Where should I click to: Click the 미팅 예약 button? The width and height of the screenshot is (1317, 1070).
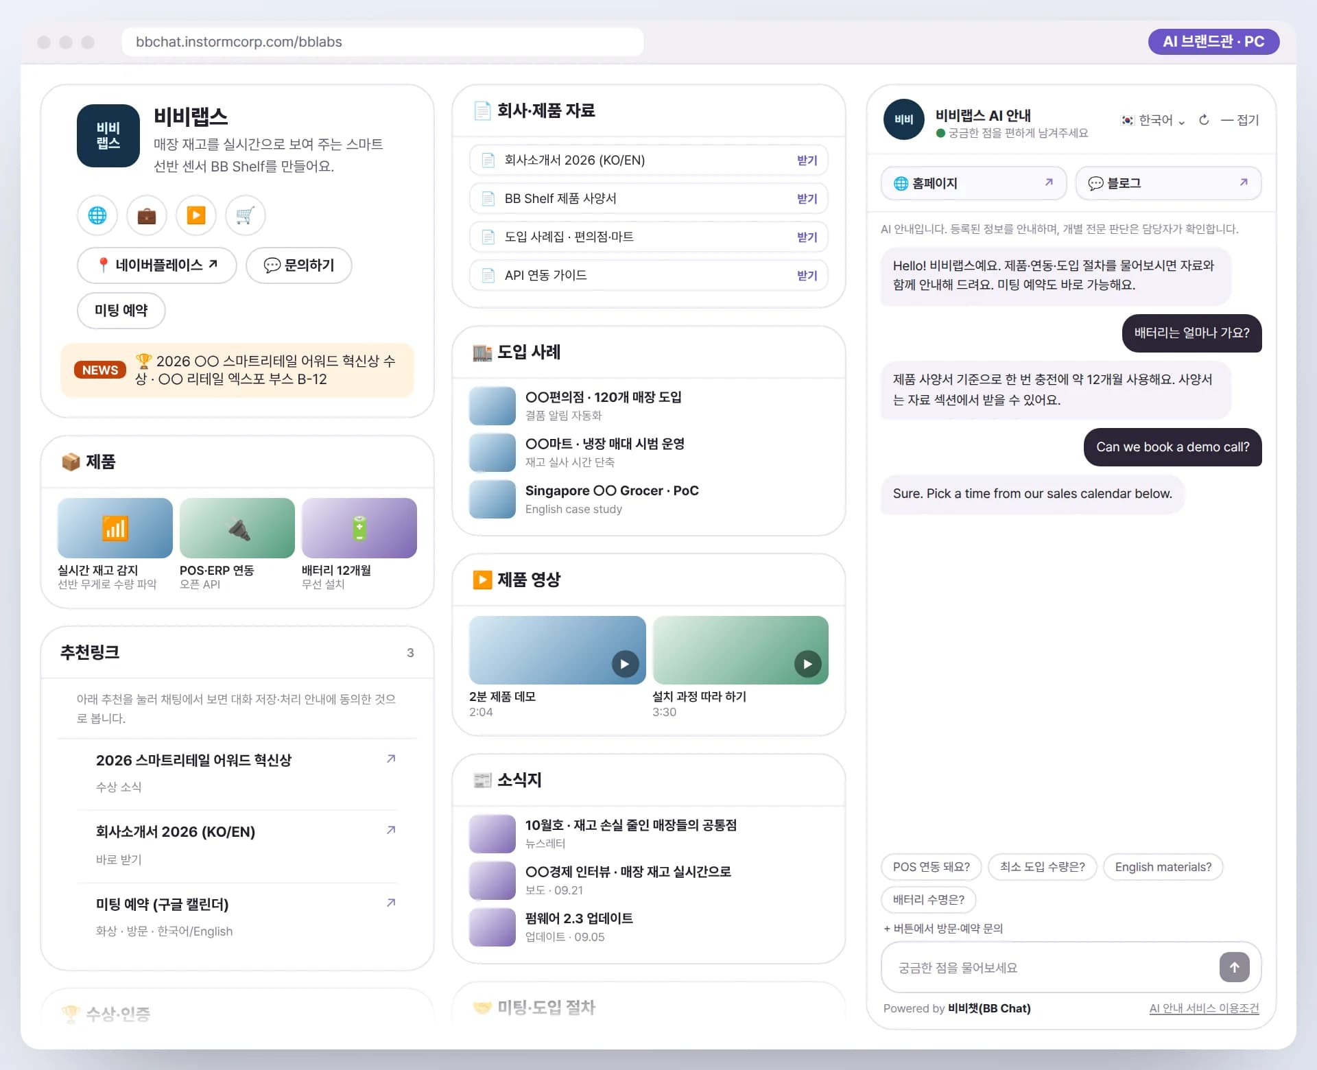[121, 310]
